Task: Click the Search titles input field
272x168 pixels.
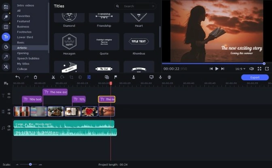Action: (135, 6)
